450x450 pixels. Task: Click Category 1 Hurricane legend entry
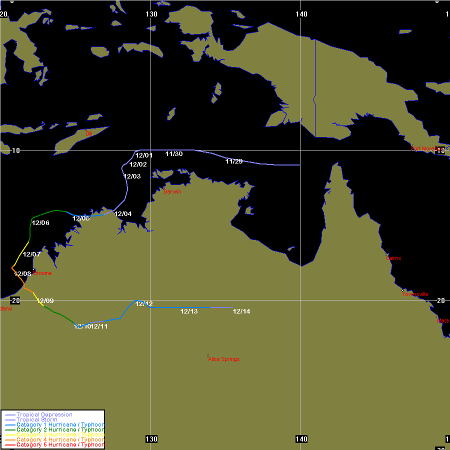tap(60, 425)
